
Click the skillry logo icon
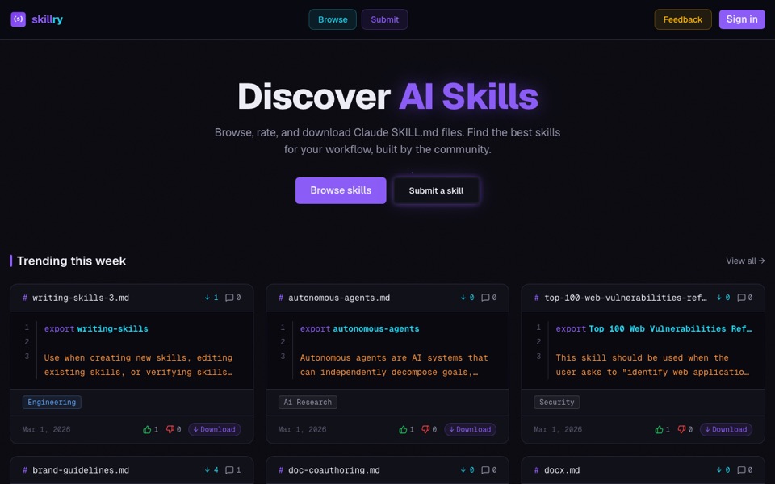click(x=19, y=19)
